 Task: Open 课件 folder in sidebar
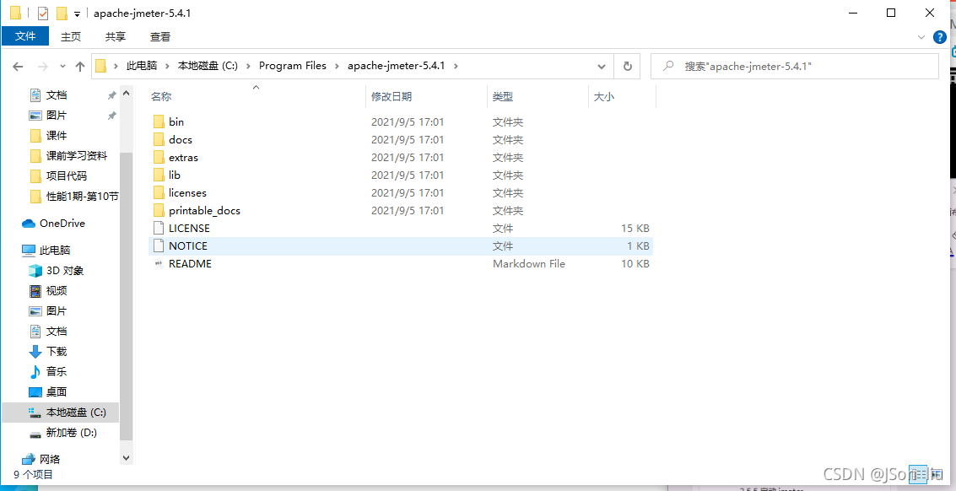pos(48,136)
